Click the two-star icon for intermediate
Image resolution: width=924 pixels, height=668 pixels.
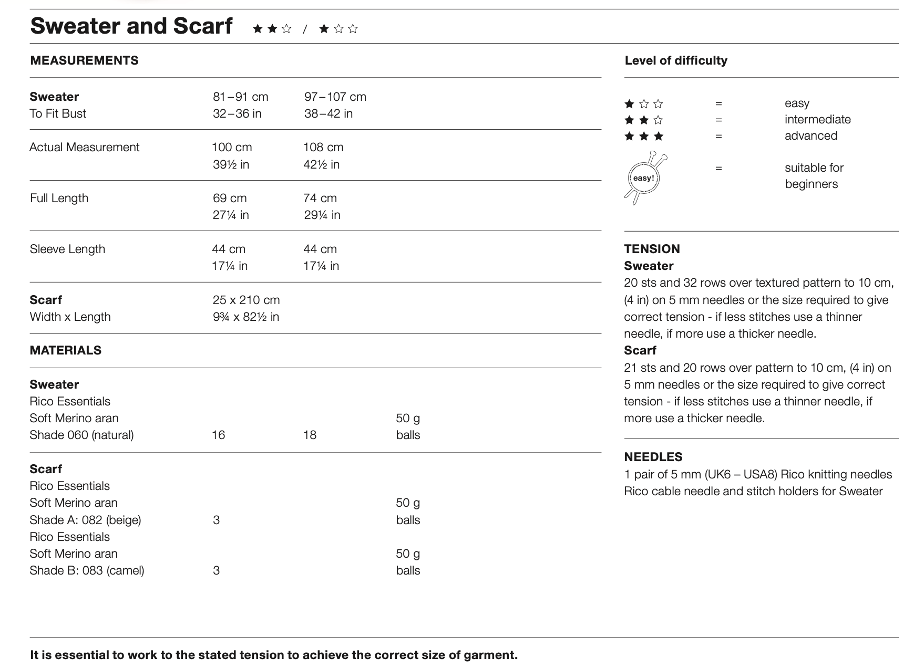[643, 120]
